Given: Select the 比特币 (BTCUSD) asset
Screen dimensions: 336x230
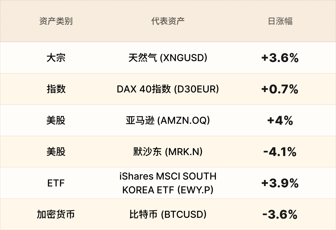Looking at the screenshot, I should click(x=168, y=214).
